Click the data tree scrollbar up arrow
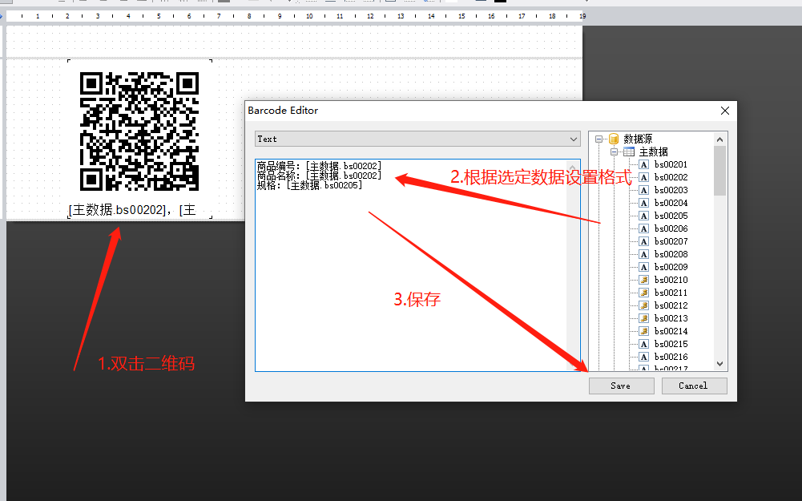The image size is (802, 501). coord(719,139)
